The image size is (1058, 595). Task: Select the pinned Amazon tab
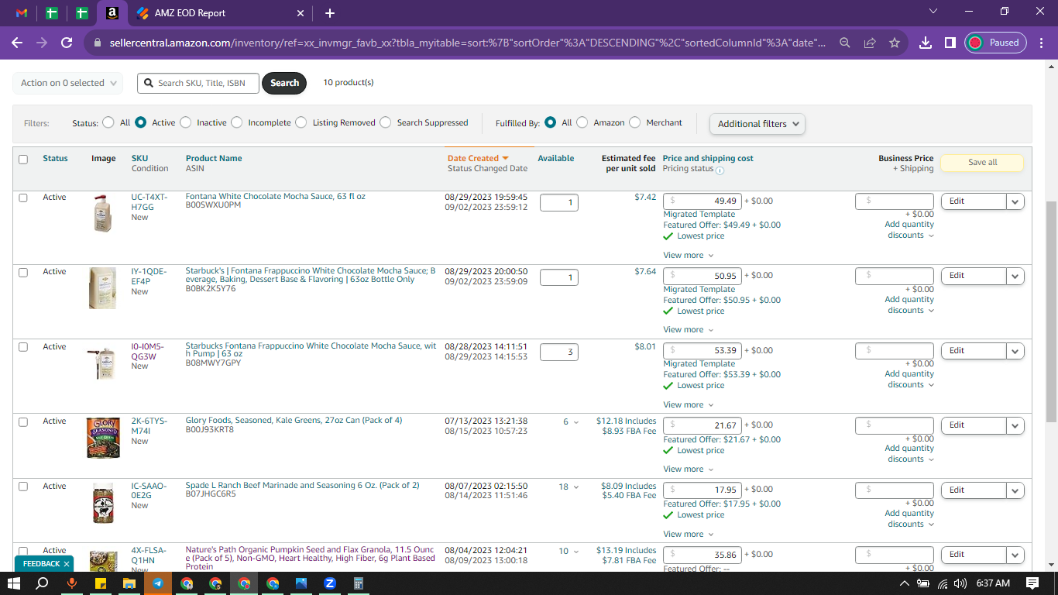coord(112,13)
